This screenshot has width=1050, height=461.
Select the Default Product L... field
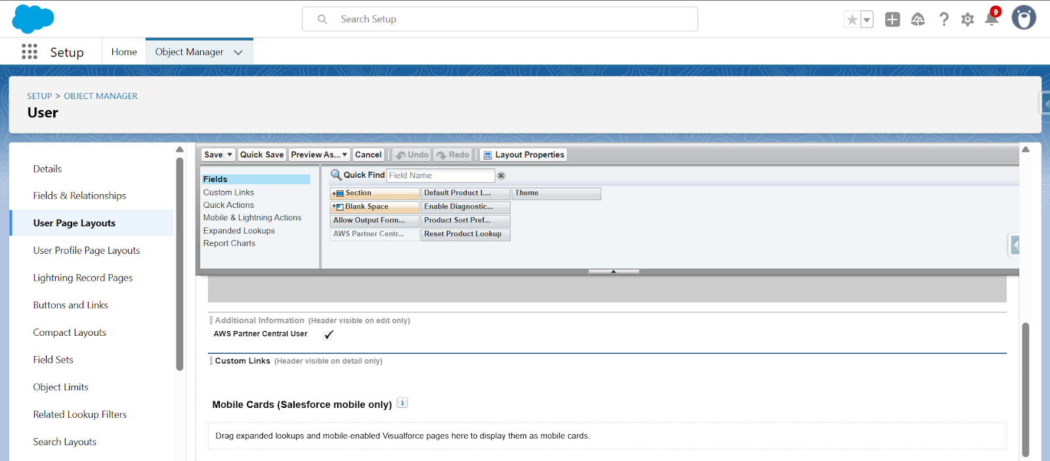[465, 193]
